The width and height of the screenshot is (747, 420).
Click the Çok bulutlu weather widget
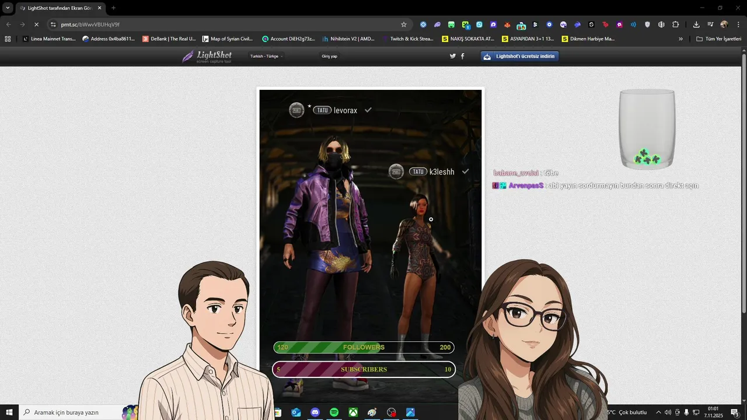pos(627,412)
